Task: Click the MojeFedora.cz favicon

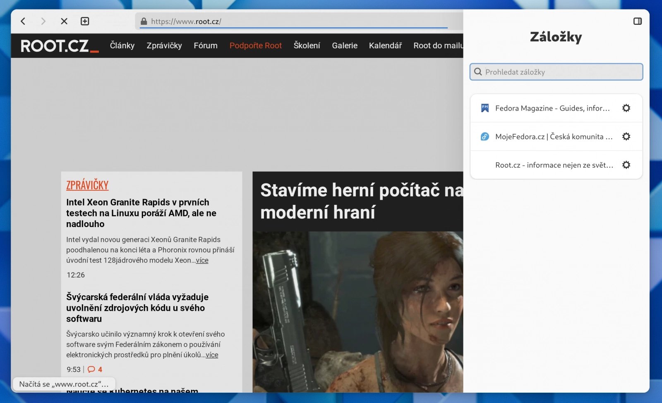Action: coord(485,137)
